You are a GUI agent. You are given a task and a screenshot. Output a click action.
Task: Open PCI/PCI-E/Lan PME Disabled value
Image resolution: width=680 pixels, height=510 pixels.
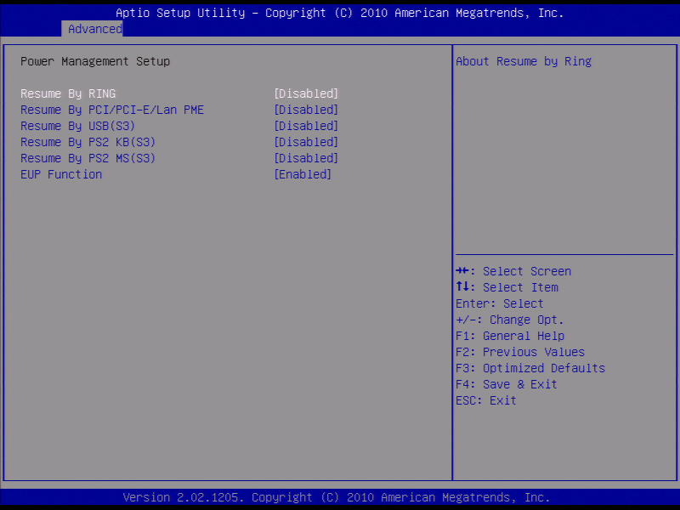pyautogui.click(x=306, y=110)
